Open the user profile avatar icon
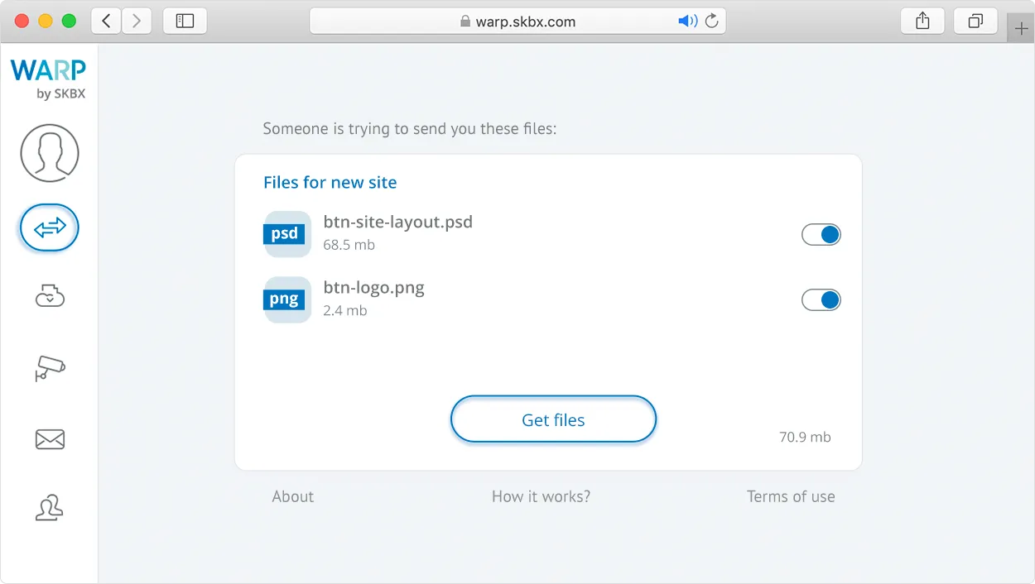The height and width of the screenshot is (584, 1035). (x=50, y=153)
